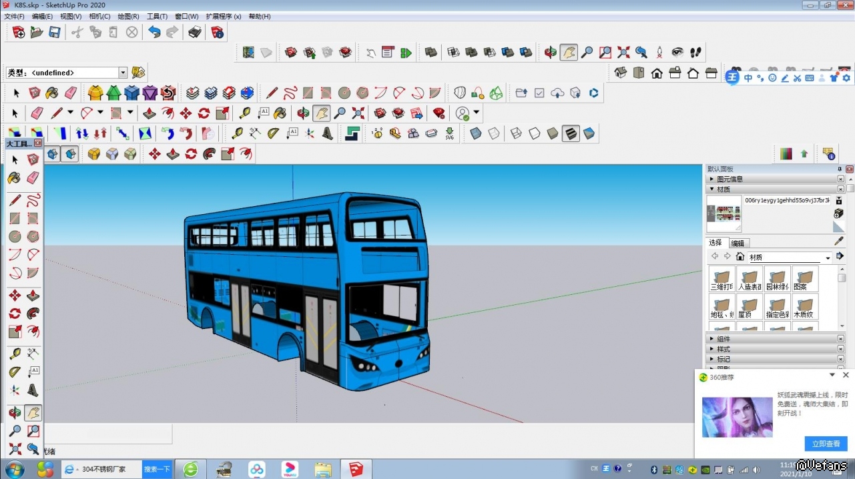
Task: Open the 材质 library dropdown list
Action: click(828, 258)
